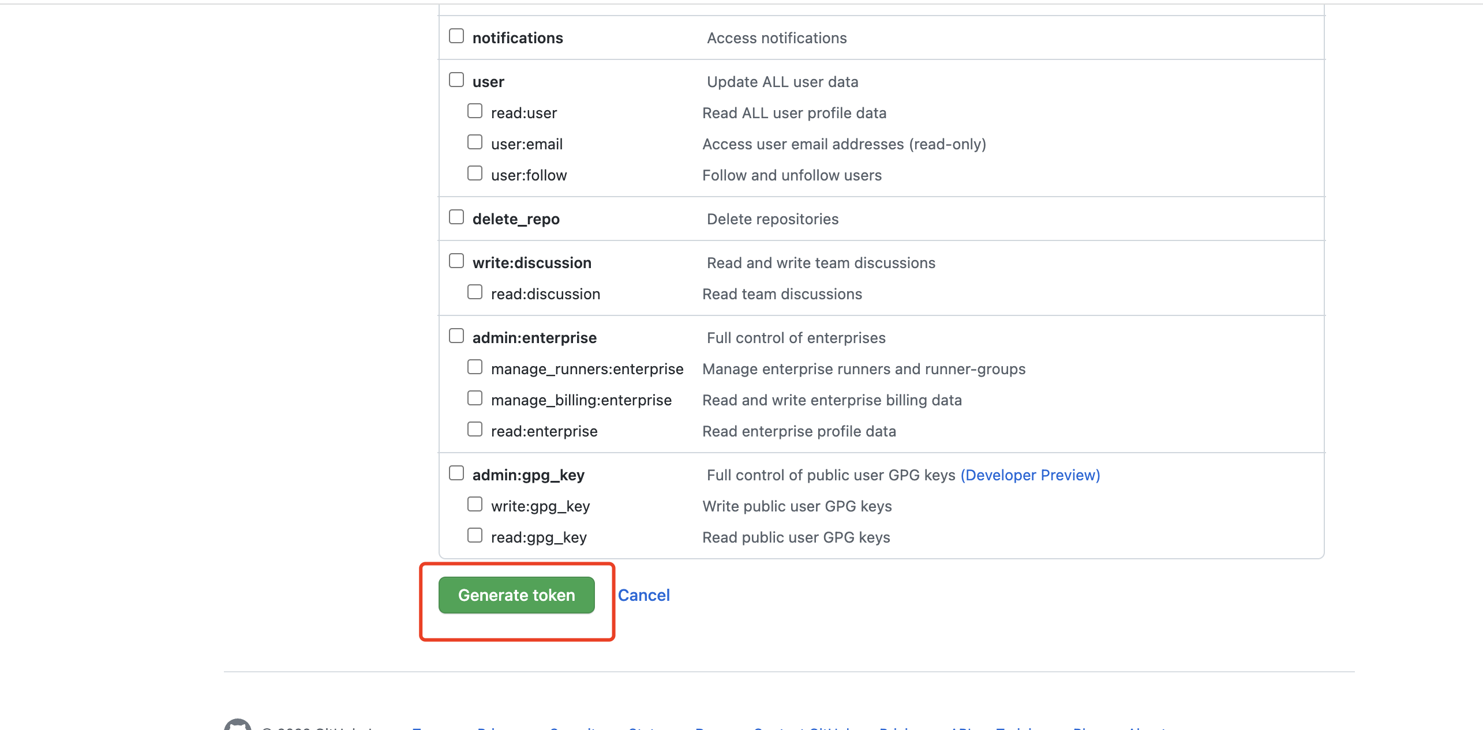
Task: Click 'Read enterprise profile data' text
Action: 799,431
